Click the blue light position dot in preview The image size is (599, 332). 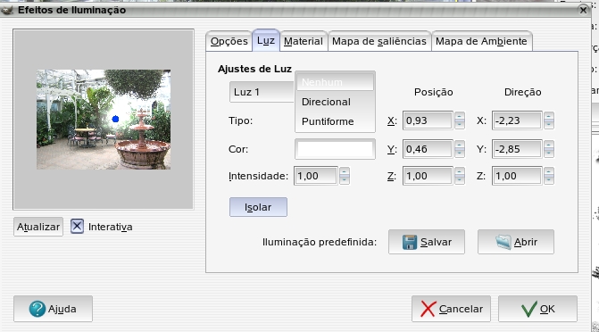115,120
